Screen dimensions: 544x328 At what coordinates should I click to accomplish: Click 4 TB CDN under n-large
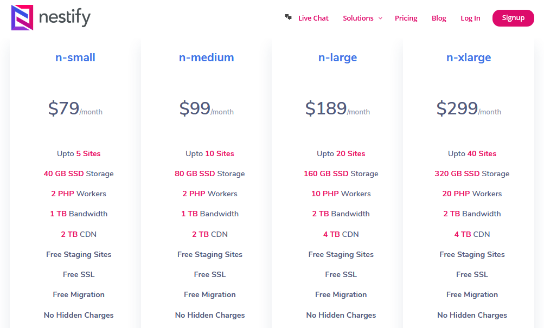[341, 234]
